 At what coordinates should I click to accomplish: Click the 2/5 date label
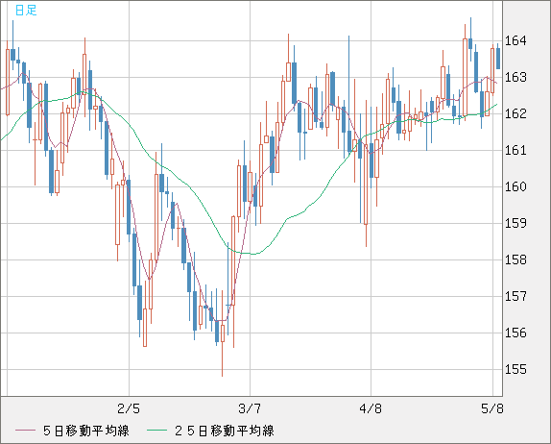(x=129, y=408)
